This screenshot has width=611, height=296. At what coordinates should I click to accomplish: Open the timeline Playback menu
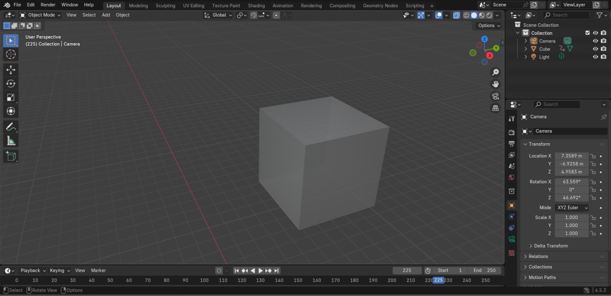pos(32,271)
